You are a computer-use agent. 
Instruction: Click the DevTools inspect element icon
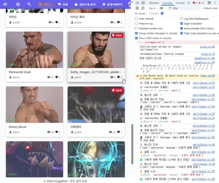(x=137, y=3)
